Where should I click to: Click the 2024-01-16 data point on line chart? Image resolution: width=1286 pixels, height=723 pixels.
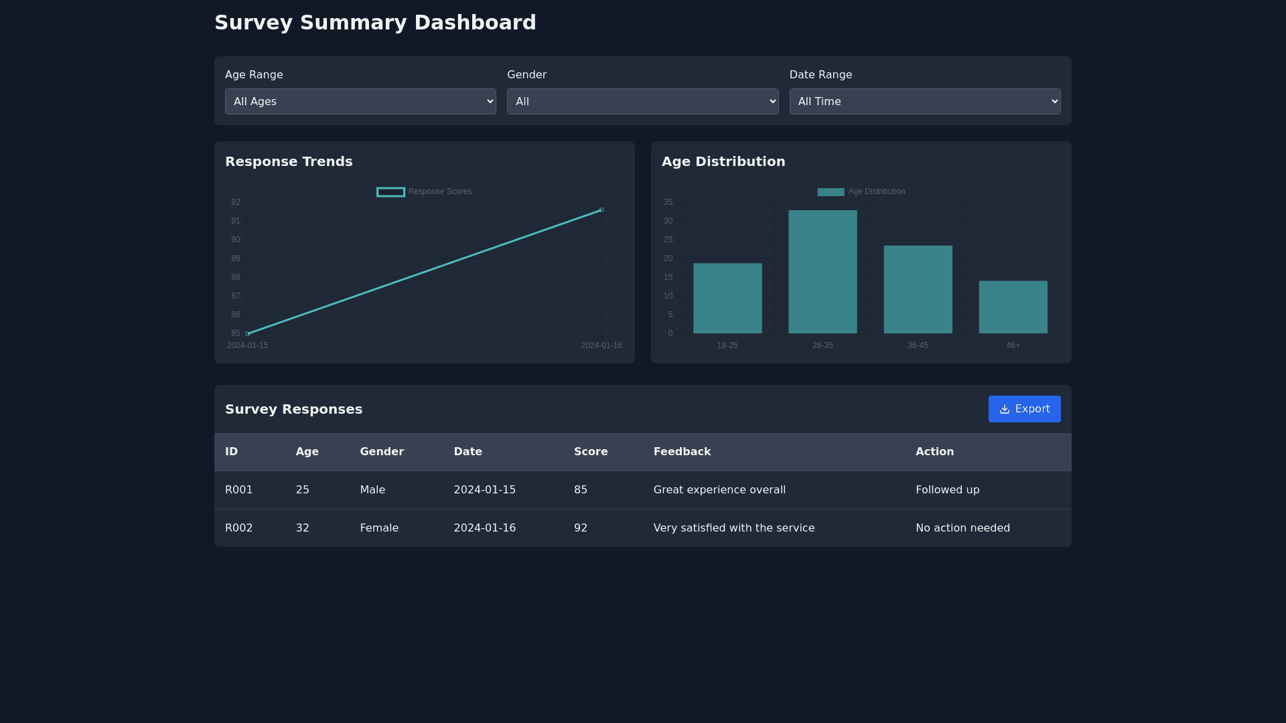(x=601, y=210)
